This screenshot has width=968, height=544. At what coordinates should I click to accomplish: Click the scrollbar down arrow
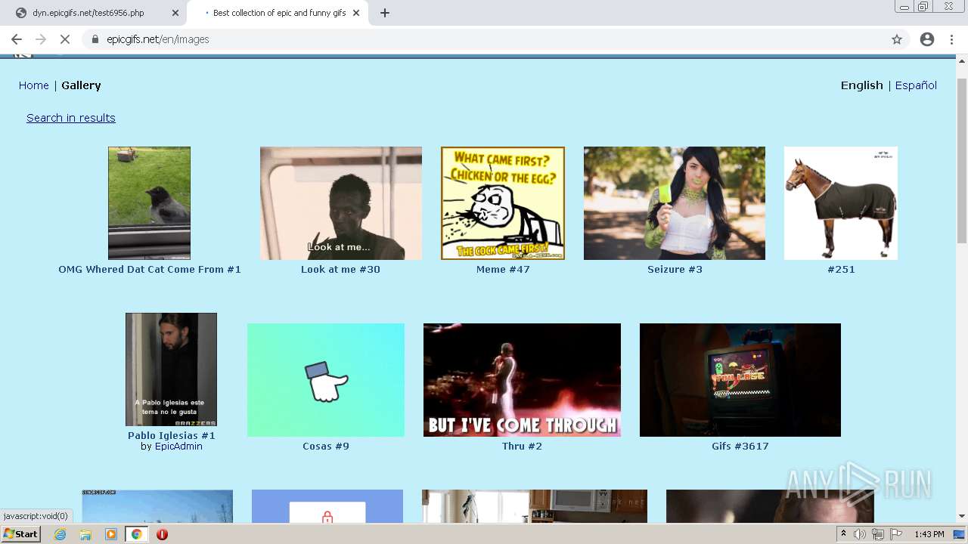(962, 517)
